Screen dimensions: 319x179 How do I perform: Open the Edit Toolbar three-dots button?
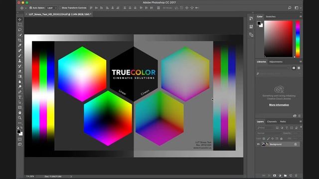click(x=20, y=123)
